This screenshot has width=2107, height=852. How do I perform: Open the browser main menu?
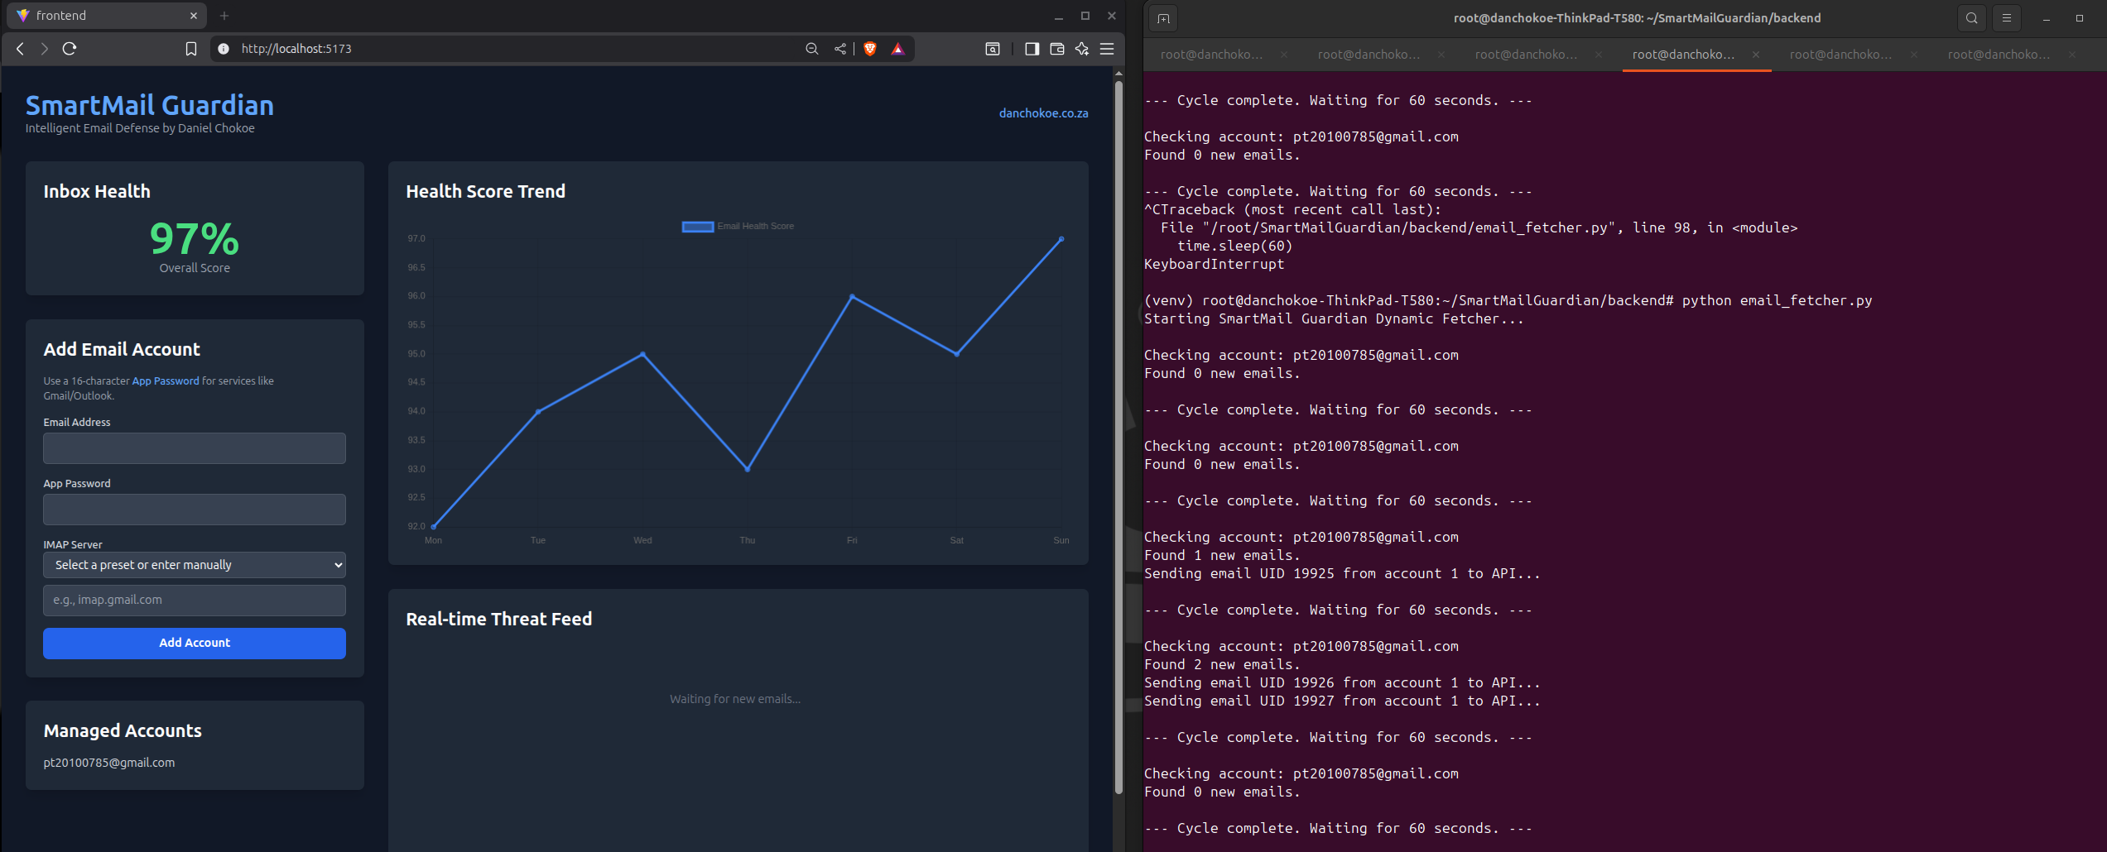click(1107, 49)
